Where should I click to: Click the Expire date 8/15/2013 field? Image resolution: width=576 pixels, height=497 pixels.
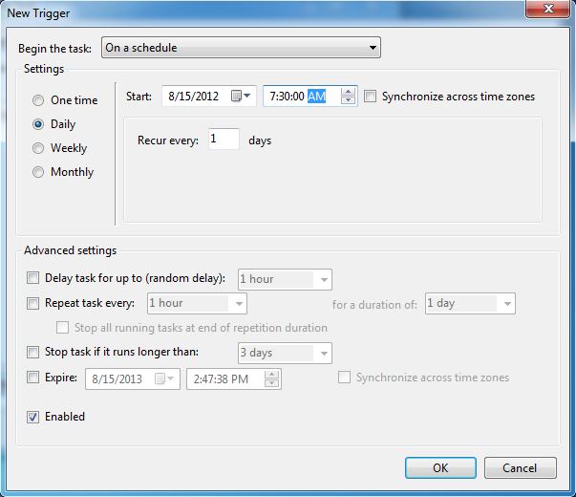pyautogui.click(x=133, y=378)
